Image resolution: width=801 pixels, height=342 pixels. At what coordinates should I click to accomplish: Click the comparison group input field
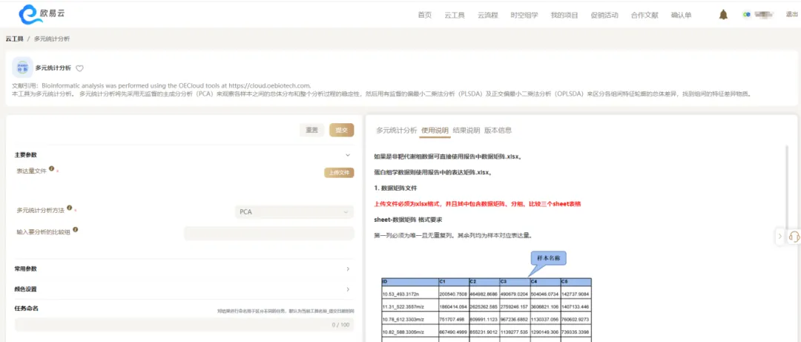[268, 233]
